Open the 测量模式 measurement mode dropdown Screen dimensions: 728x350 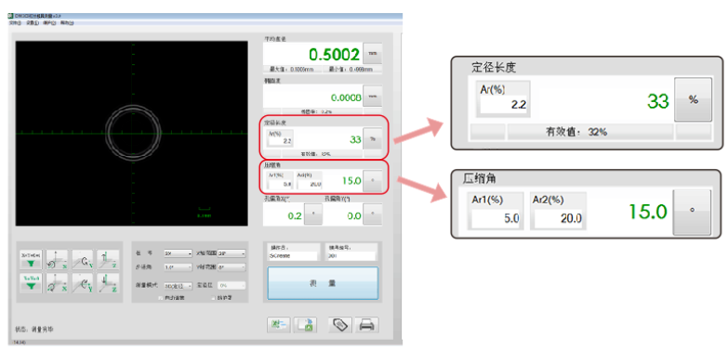[x=178, y=286]
